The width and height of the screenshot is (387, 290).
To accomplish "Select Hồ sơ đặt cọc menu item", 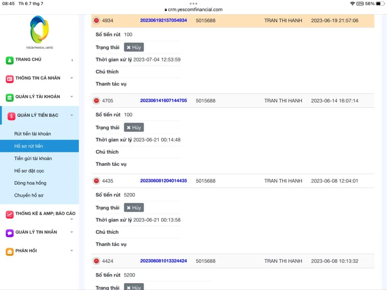I will click(x=29, y=171).
